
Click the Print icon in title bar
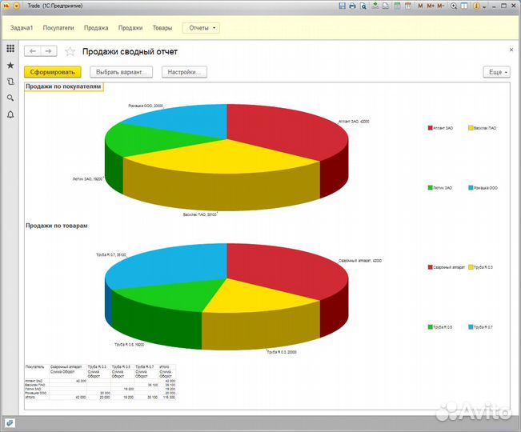point(352,6)
